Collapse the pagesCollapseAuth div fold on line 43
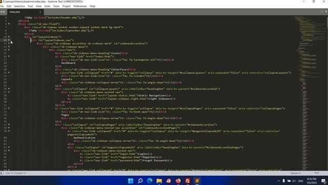Image resolution: width=328 pixels, height=185 pixels. [x=9, y=147]
